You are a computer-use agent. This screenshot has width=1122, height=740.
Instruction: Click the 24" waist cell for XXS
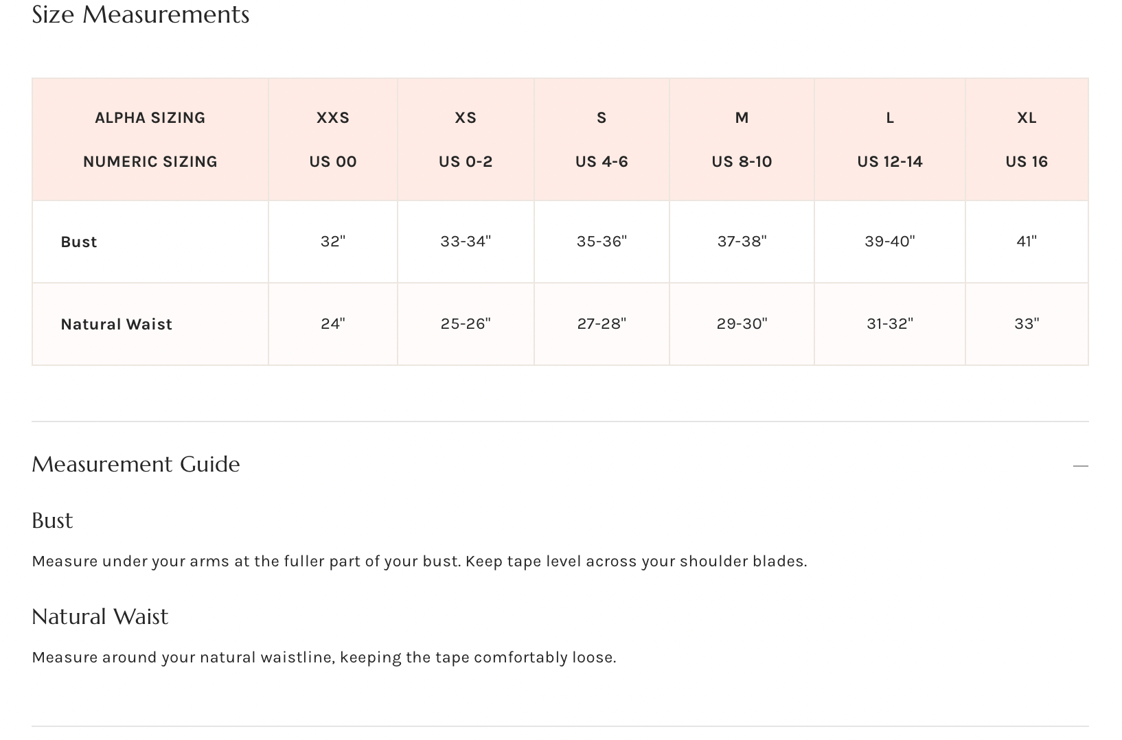pos(333,324)
